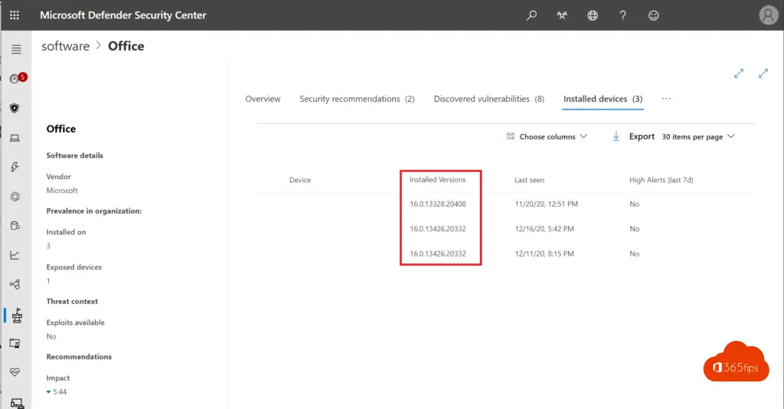Click the feedback smiley icon
784x409 pixels.
pyautogui.click(x=654, y=15)
